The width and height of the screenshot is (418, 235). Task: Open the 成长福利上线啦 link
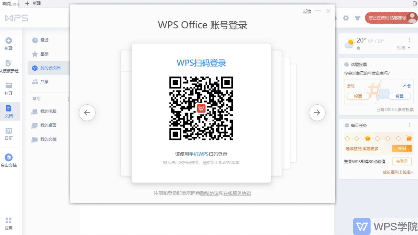point(398,172)
